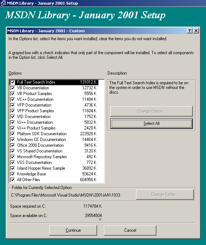Click the Full Text Search Index description text
This screenshot has height=245, width=206.
pos(149,88)
